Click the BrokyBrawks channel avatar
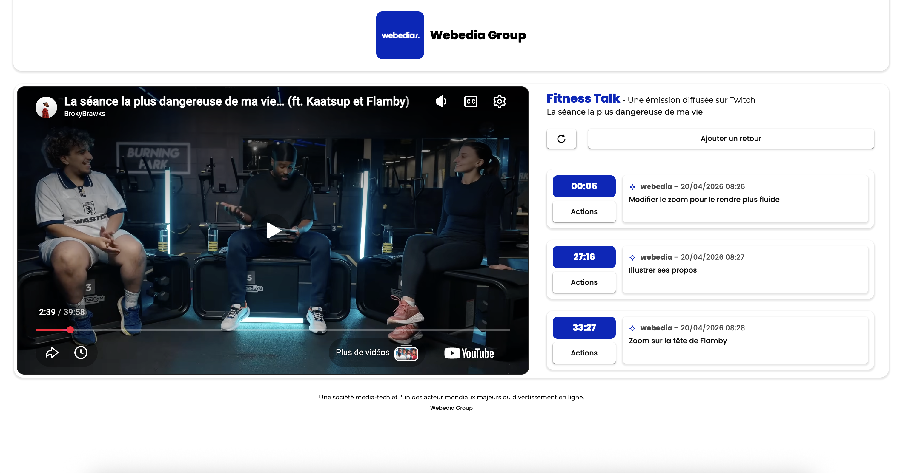Image resolution: width=903 pixels, height=473 pixels. (46, 107)
